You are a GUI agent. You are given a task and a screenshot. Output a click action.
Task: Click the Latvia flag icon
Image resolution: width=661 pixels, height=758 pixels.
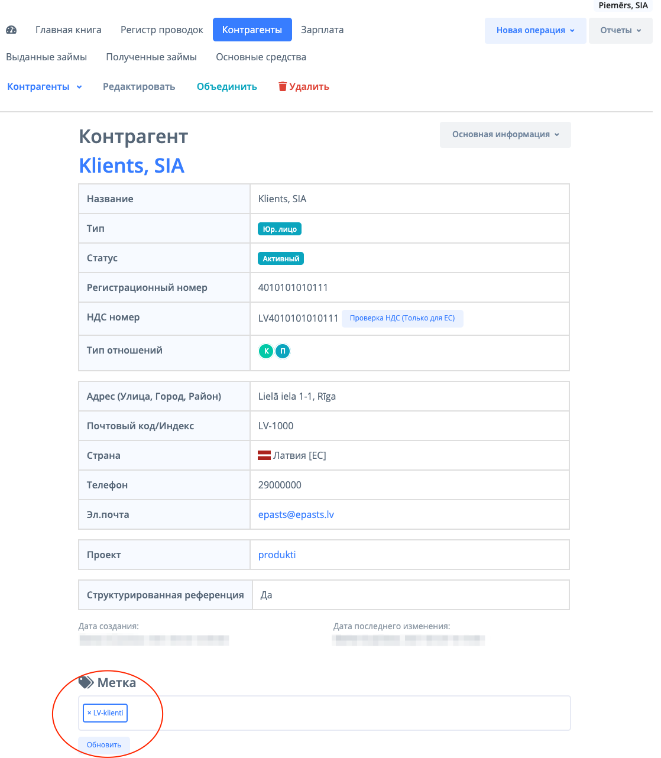[x=264, y=455]
